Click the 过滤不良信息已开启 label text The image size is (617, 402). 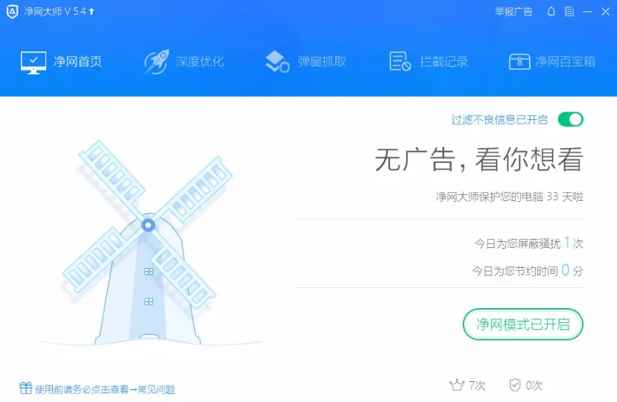(x=499, y=119)
